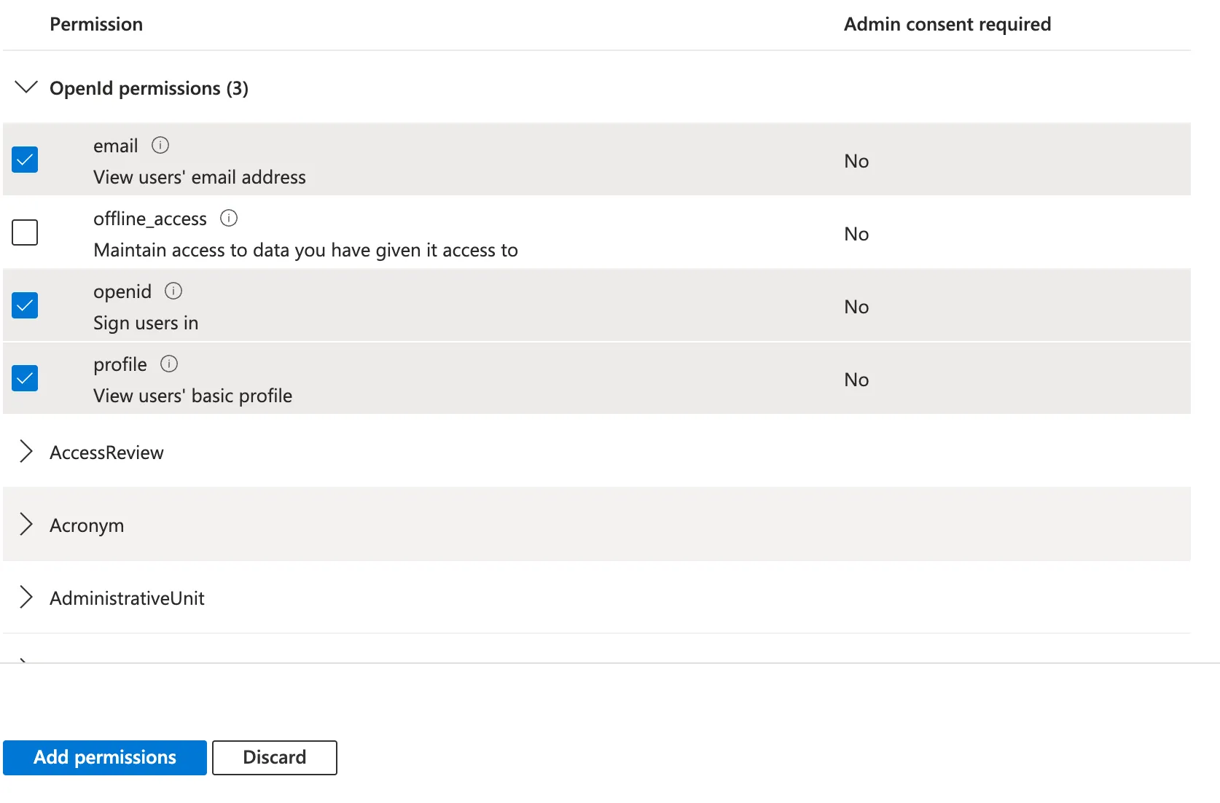Image resolution: width=1220 pixels, height=803 pixels.
Task: Uncheck the email permission
Action: [25, 159]
